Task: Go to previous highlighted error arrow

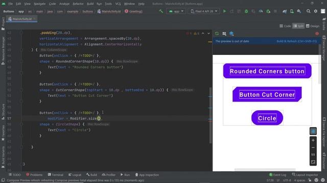Action: coord(203,34)
